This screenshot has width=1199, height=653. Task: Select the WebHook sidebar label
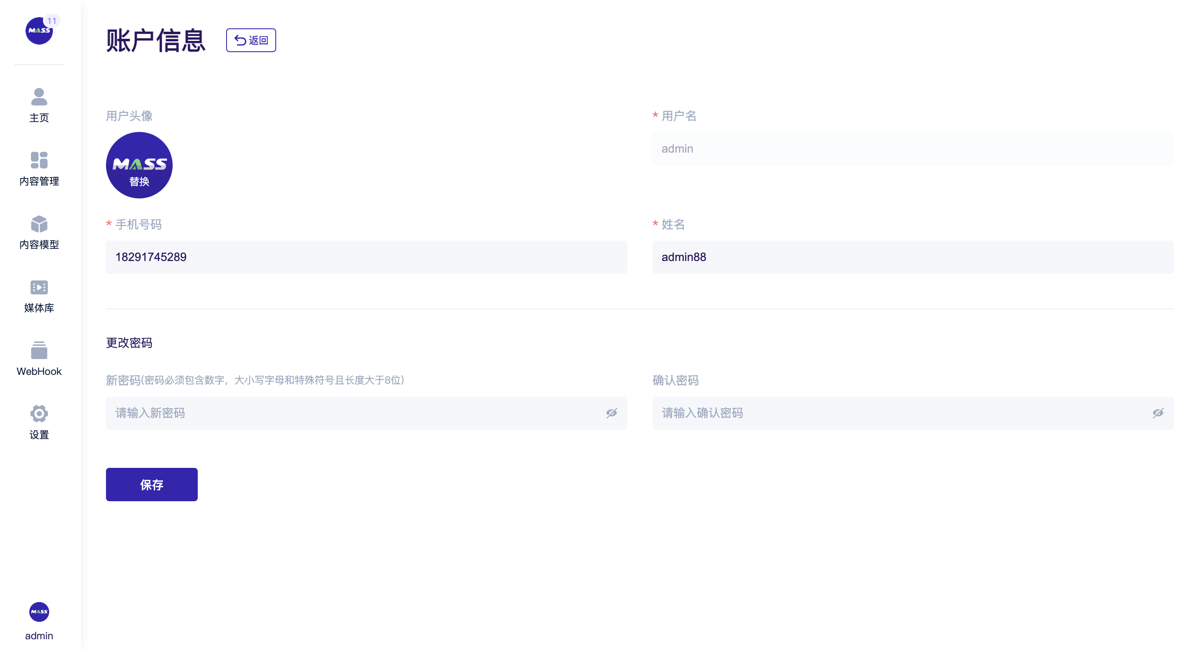pos(39,371)
